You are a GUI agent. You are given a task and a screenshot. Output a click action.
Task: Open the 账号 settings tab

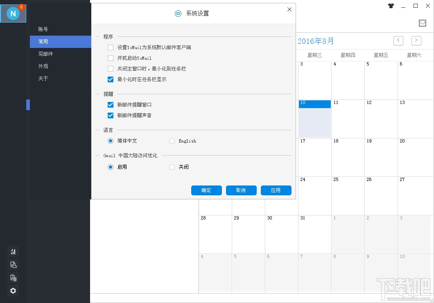61,29
